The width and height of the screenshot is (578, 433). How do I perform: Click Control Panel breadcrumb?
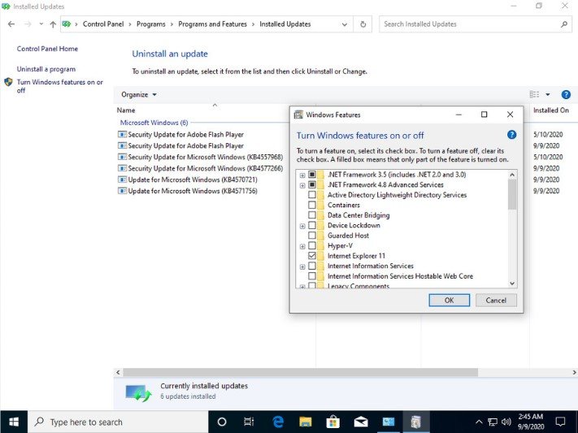pos(103,24)
